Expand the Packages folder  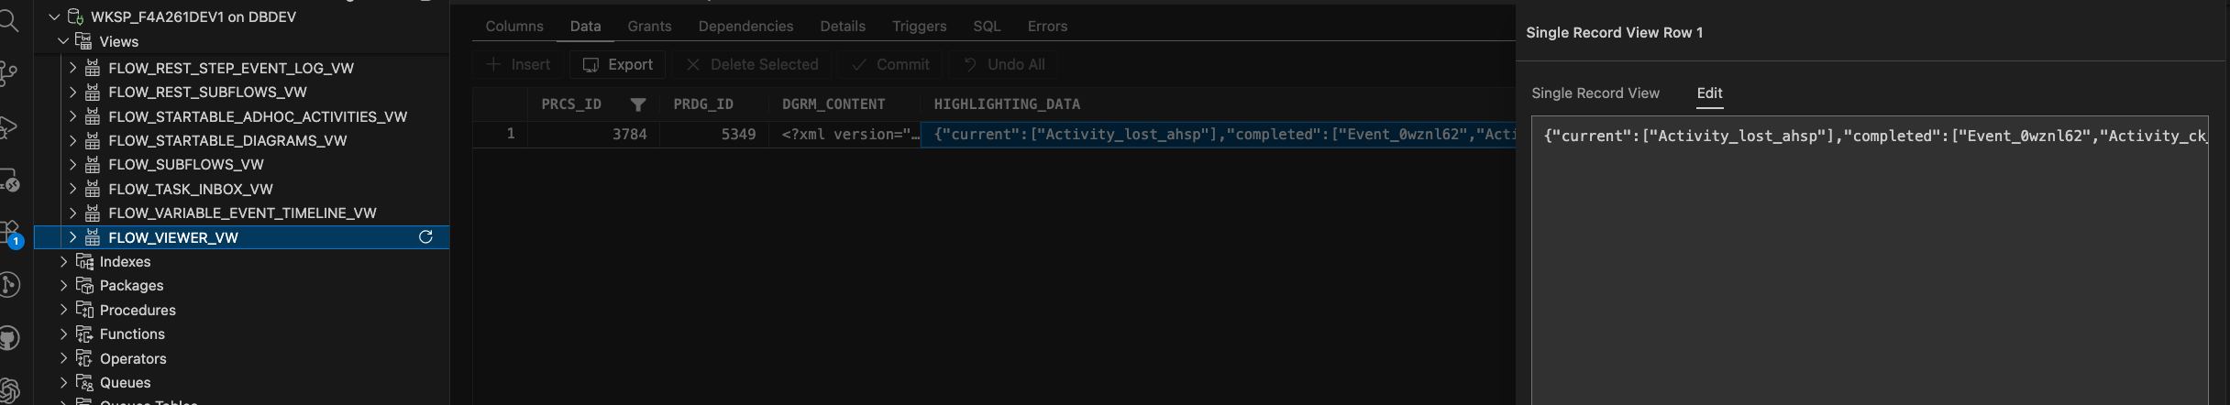point(63,286)
